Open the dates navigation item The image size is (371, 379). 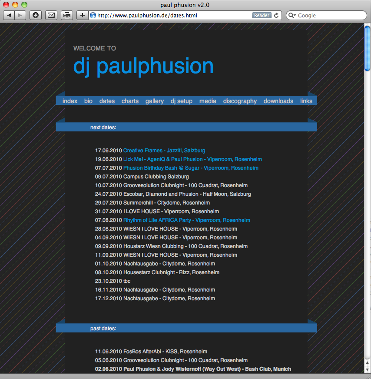point(107,101)
